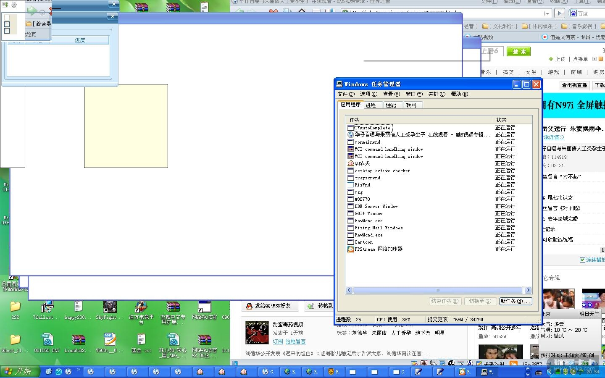The height and width of the screenshot is (378, 605).
Task: Open the 001065.DAT video file
Action: click(47, 341)
